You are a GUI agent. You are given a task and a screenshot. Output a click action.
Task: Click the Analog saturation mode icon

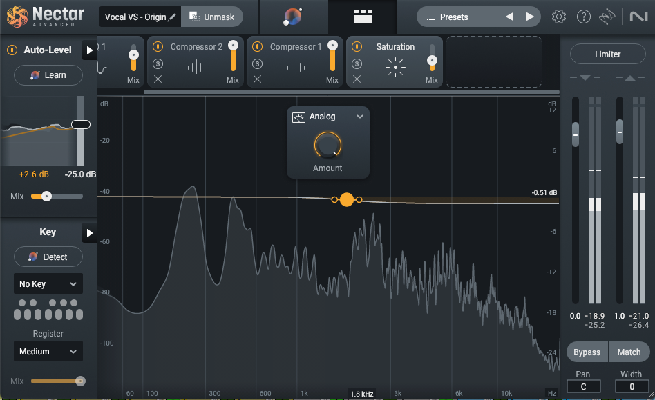[298, 117]
